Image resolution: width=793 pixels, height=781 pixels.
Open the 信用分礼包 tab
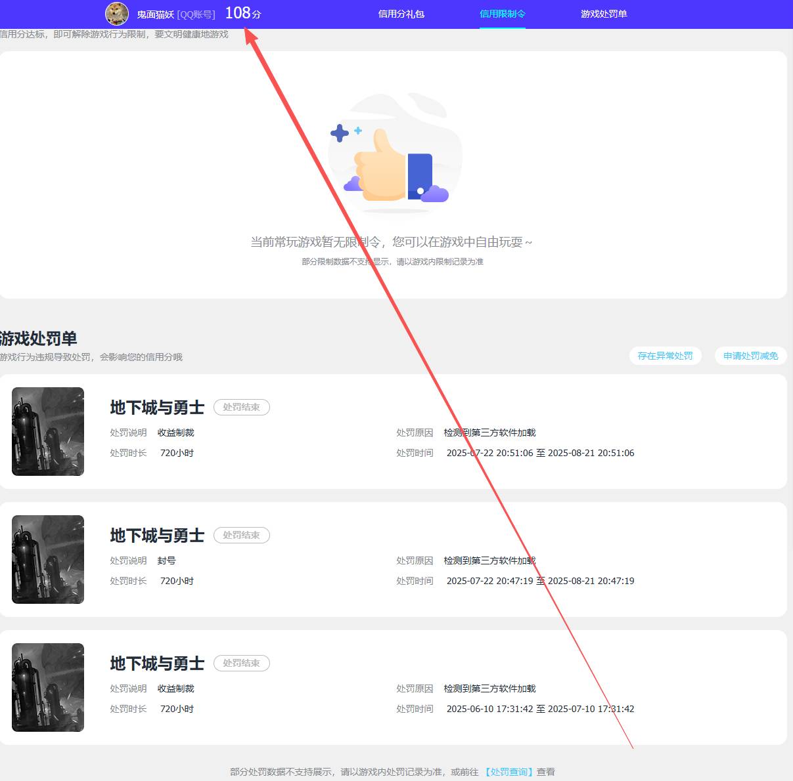401,14
